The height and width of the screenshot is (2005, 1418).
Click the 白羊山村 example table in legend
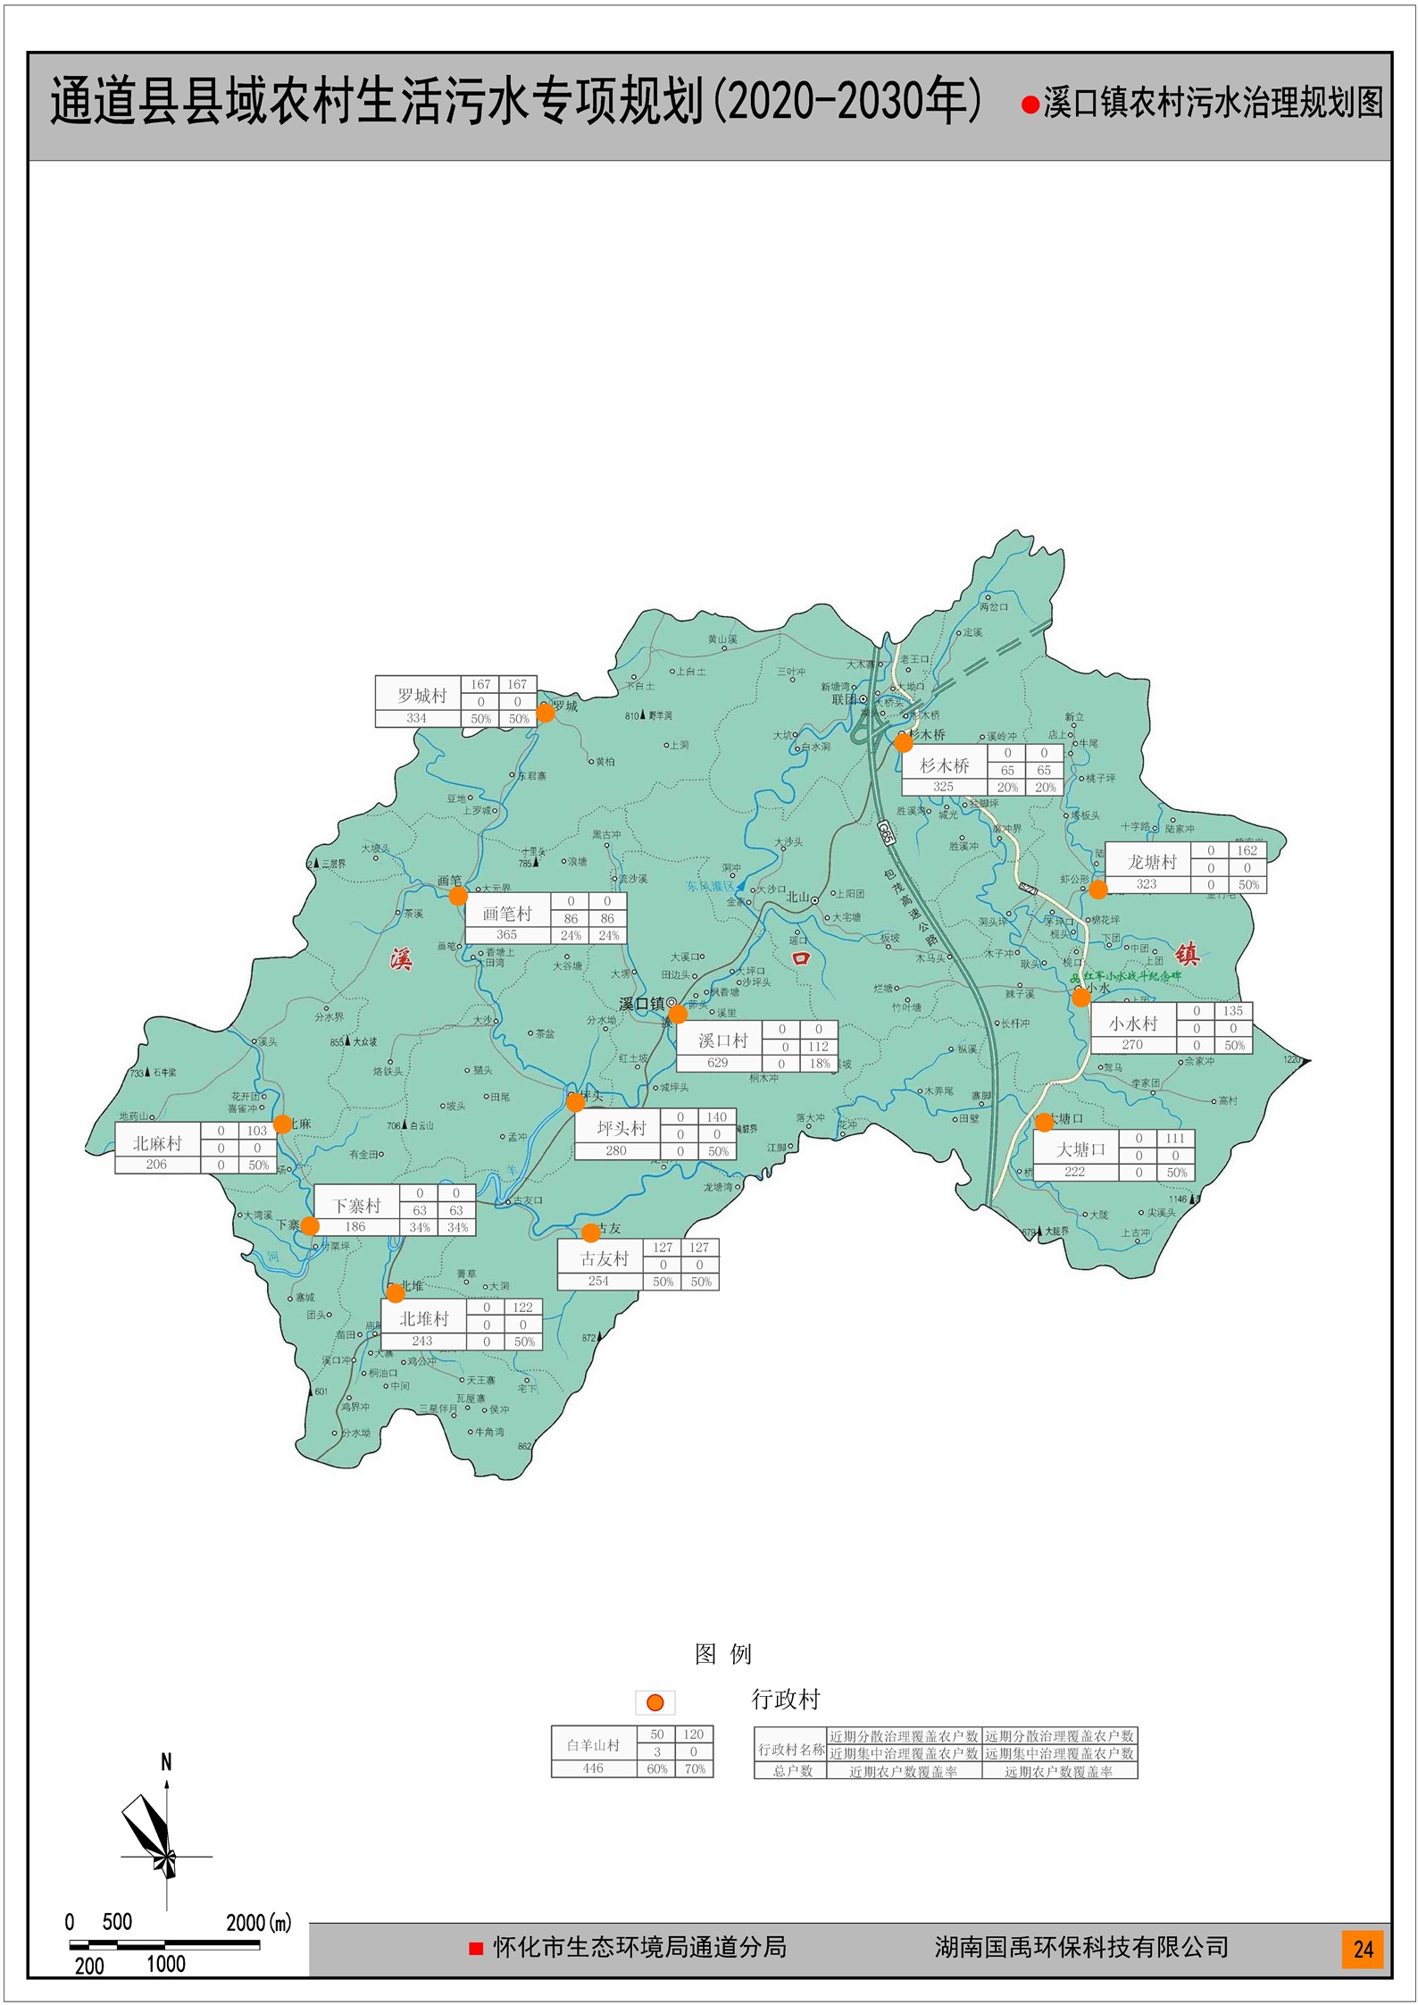pos(632,1750)
